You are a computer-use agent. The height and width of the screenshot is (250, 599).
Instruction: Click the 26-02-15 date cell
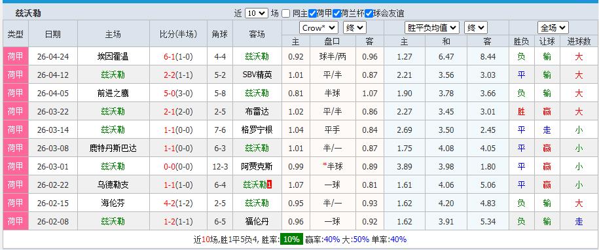[53, 204]
